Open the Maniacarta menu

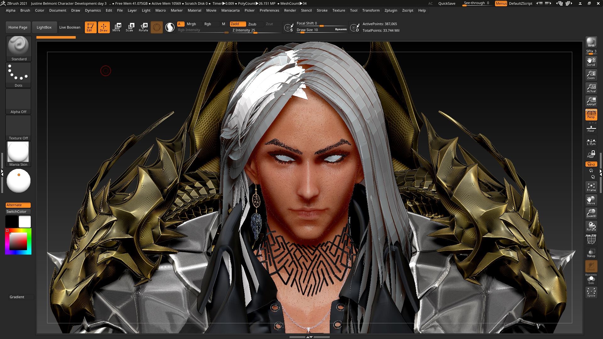click(x=230, y=10)
